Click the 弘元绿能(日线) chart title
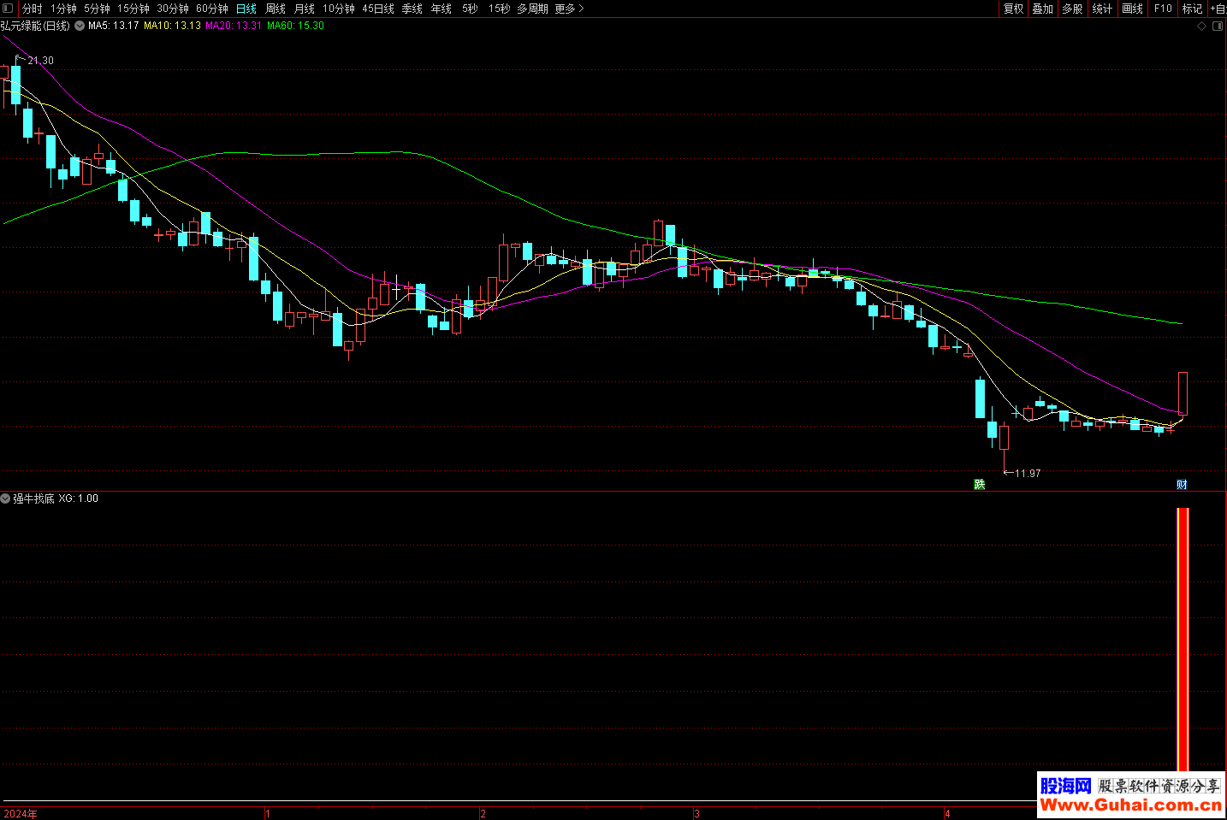This screenshot has height=820, width=1227. pos(35,26)
